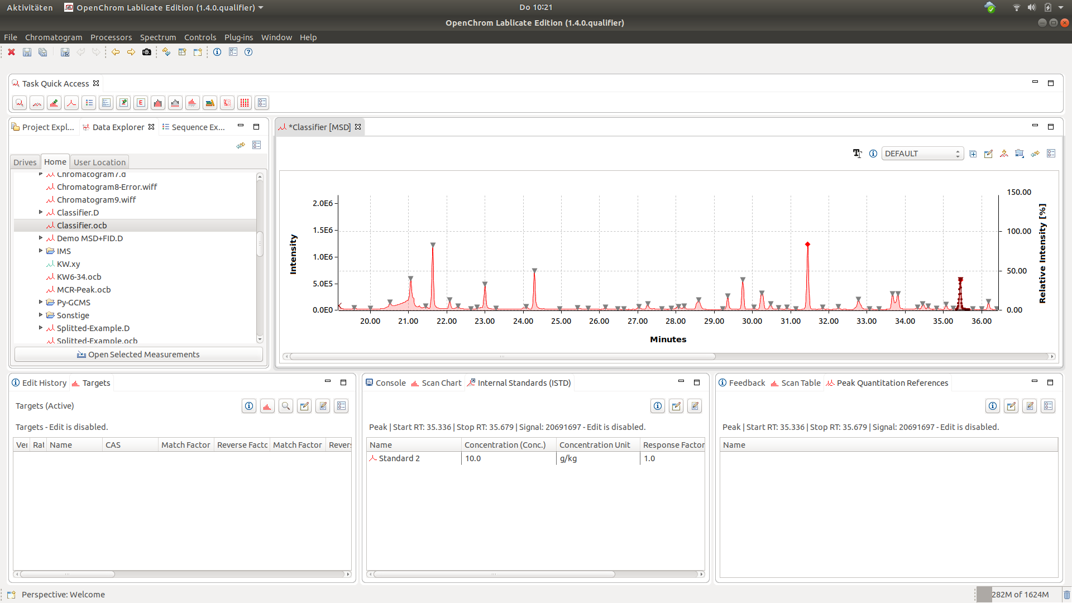This screenshot has width=1072, height=603.
Task: Select the Standard 2 table row
Action: 536,458
